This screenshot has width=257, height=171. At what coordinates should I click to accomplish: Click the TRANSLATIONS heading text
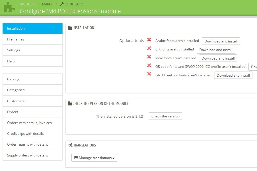[x=85, y=145]
